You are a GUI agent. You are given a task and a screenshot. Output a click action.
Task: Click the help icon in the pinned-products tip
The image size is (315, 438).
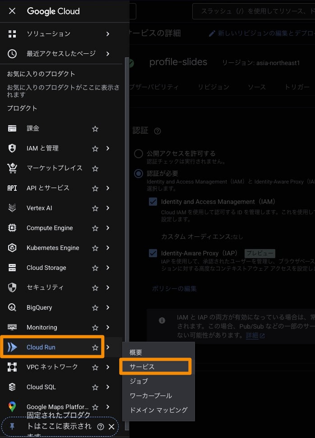tap(101, 427)
